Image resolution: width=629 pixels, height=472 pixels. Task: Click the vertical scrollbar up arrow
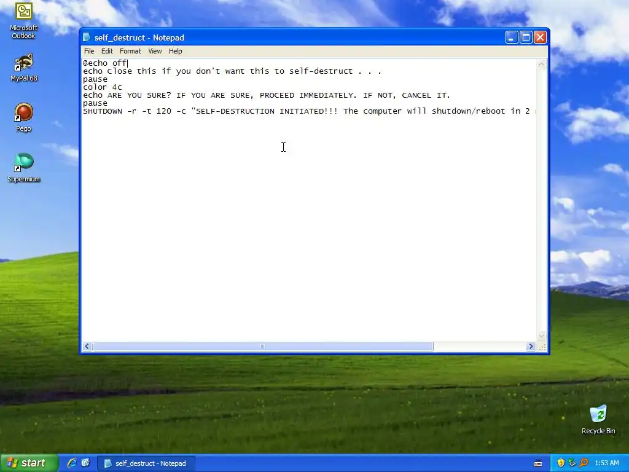[542, 65]
